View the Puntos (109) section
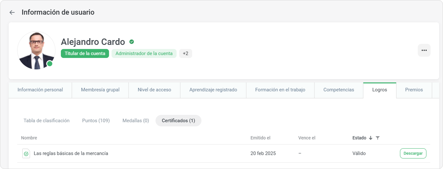 96,121
